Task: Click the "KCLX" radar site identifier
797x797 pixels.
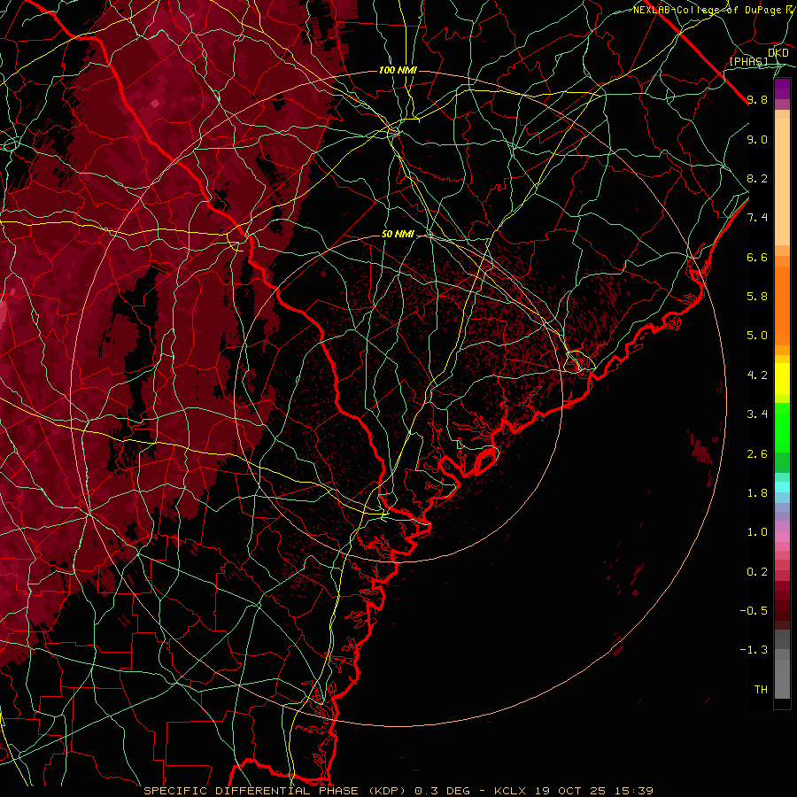Action: [510, 791]
